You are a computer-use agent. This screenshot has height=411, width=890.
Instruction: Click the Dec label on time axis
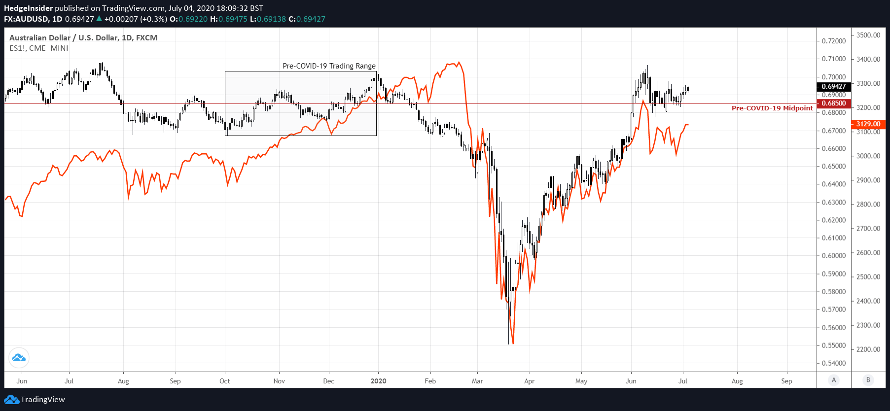coord(328,381)
